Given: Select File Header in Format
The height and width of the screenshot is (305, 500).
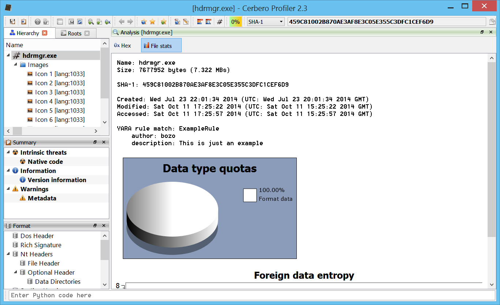Looking at the screenshot, I should click(x=43, y=263).
